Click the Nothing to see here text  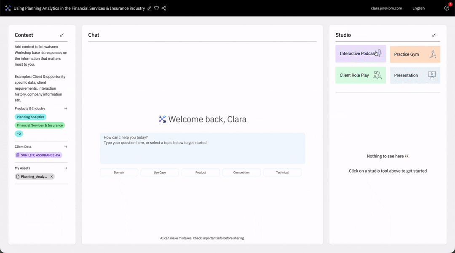point(388,156)
